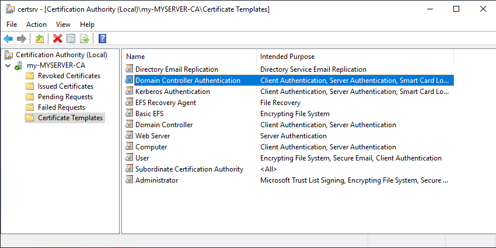Sort by the Name column header
This screenshot has height=248, width=496.
tap(135, 57)
